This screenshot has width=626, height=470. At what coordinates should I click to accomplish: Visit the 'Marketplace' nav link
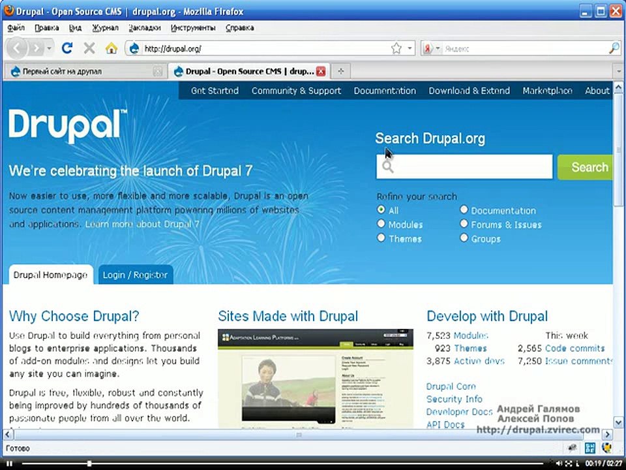tap(547, 91)
